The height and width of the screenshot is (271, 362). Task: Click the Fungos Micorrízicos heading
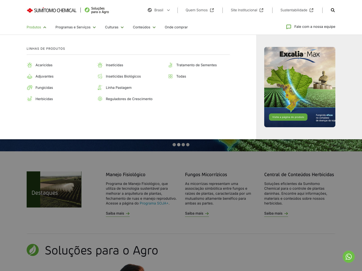point(206,175)
